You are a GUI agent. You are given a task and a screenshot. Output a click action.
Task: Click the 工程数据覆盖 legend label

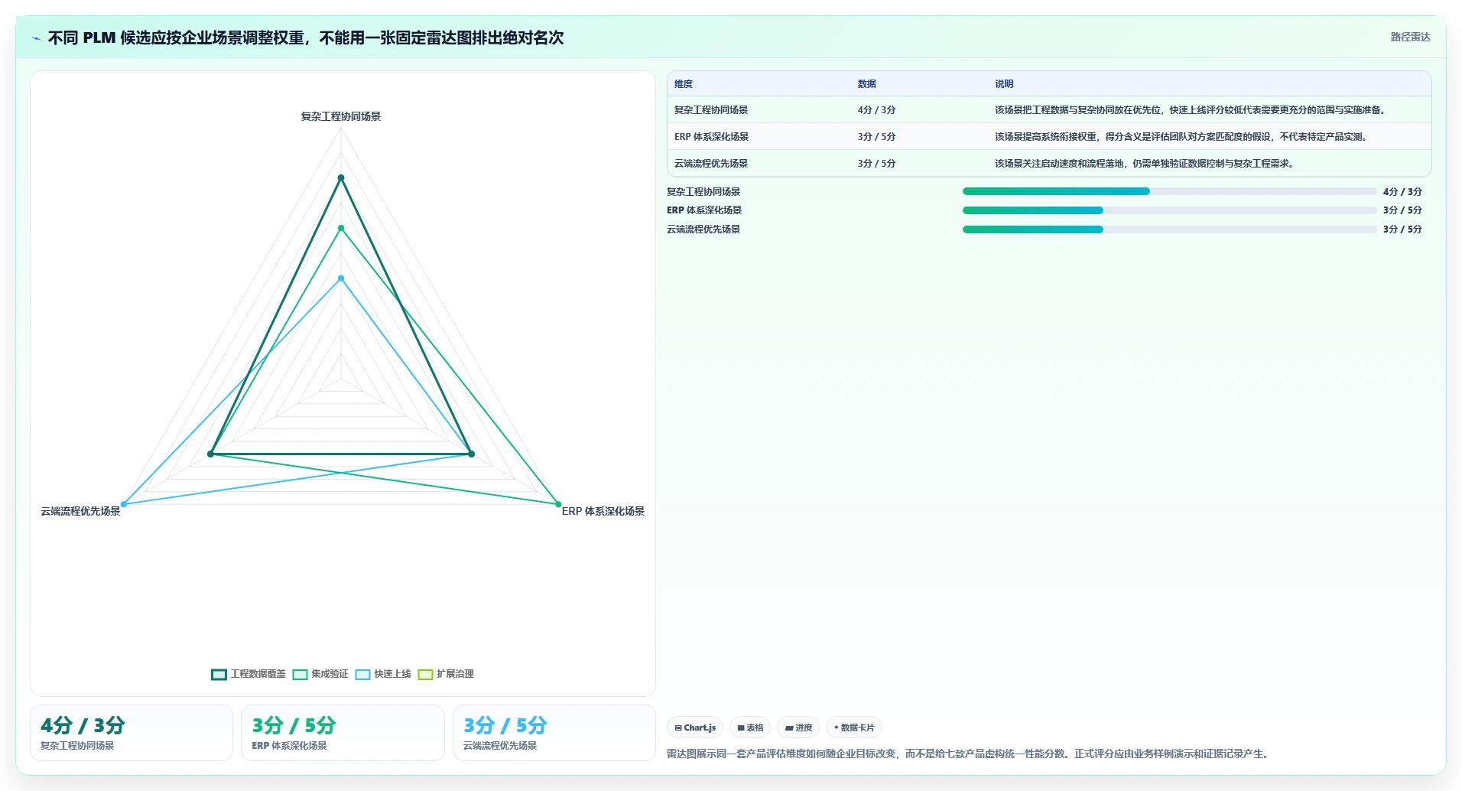point(258,674)
